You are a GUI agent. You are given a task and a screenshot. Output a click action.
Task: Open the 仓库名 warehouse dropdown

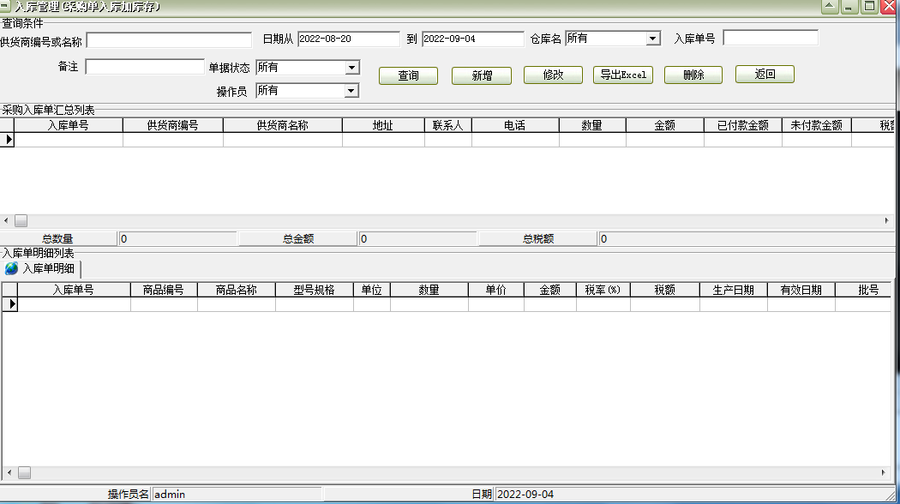[x=654, y=38]
